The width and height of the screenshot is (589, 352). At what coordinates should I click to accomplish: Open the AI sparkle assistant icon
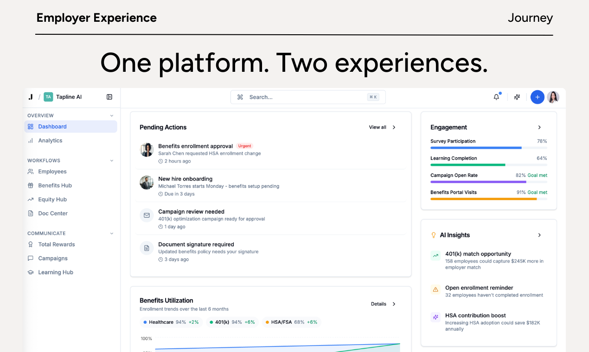point(517,97)
